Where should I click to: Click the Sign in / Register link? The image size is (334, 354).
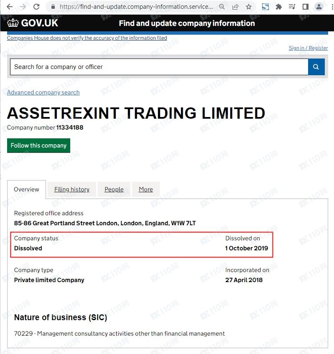(x=308, y=48)
